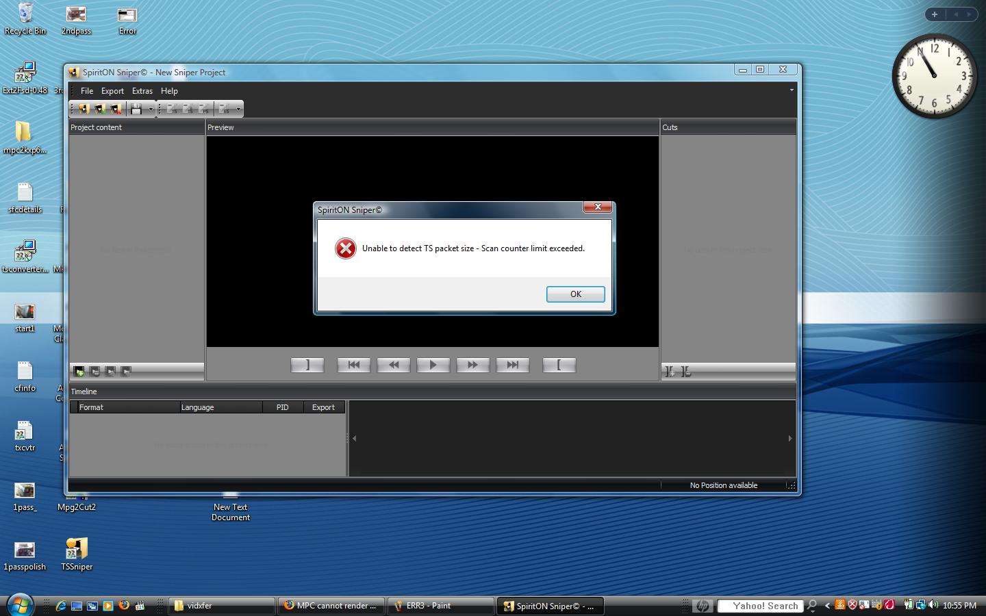This screenshot has height=616, width=986.
Task: Click the PID column header
Action: [x=283, y=407]
